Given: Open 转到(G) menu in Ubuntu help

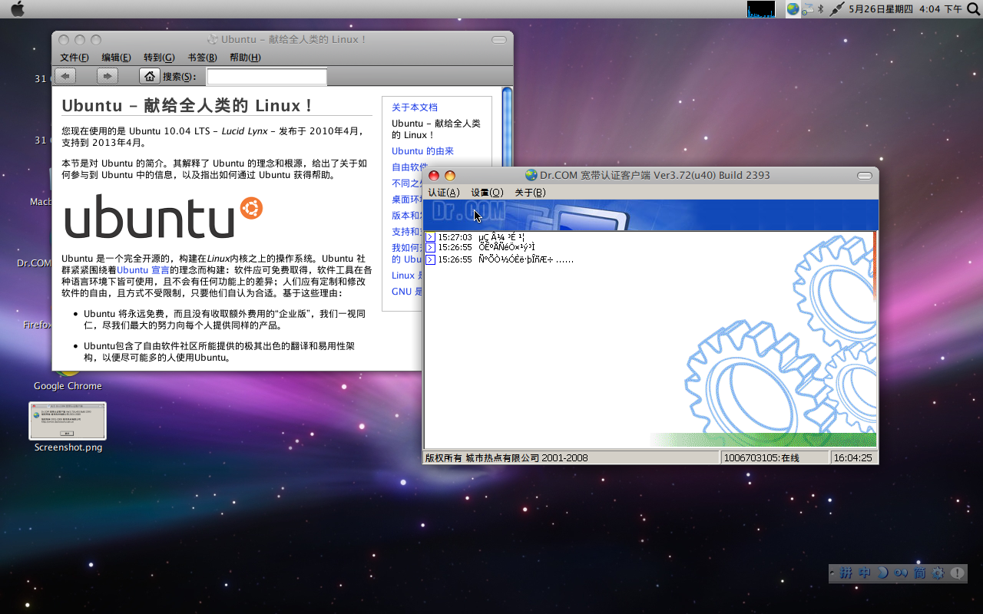Looking at the screenshot, I should pyautogui.click(x=159, y=58).
